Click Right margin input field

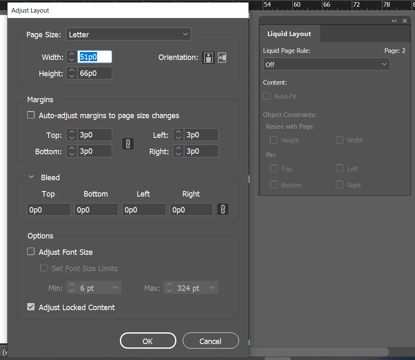[201, 151]
